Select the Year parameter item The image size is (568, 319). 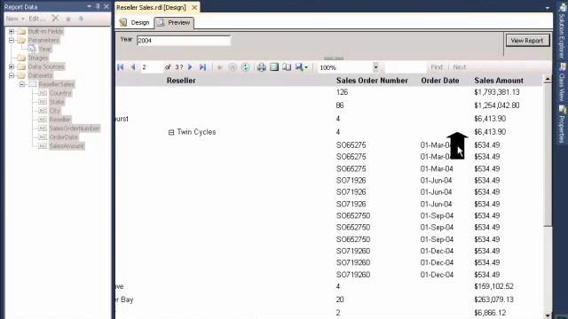click(x=45, y=49)
